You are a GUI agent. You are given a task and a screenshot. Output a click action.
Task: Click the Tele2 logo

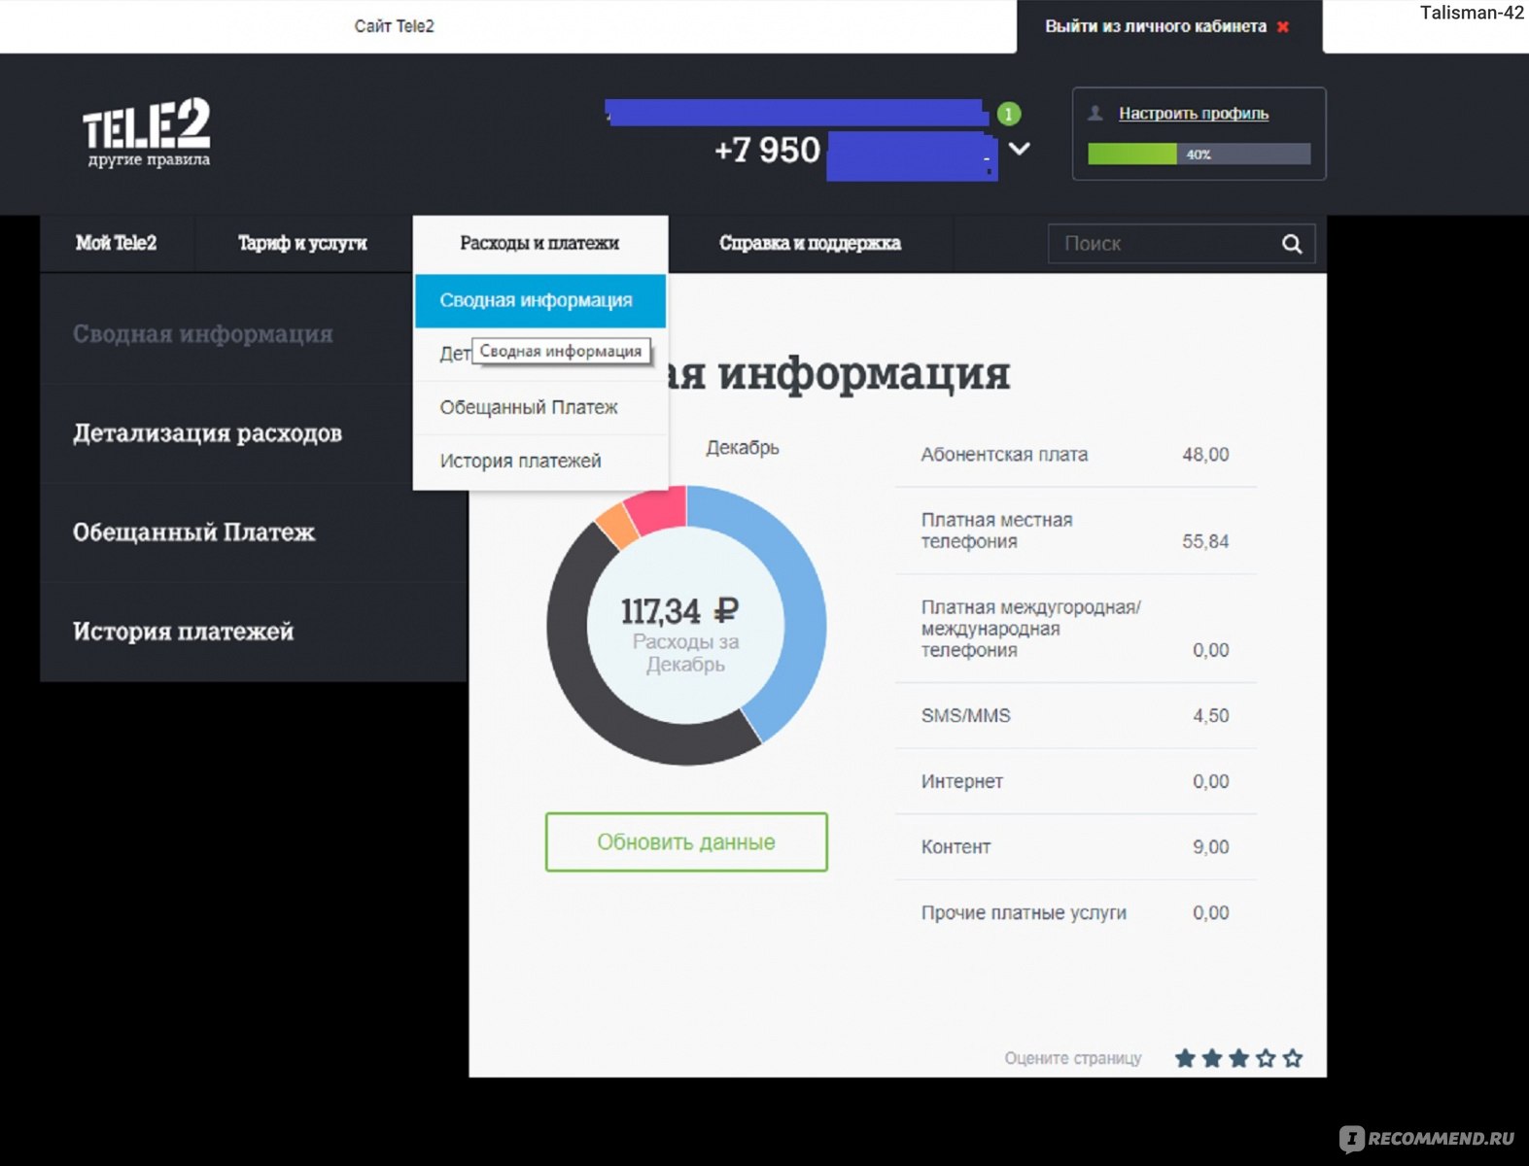click(x=147, y=132)
